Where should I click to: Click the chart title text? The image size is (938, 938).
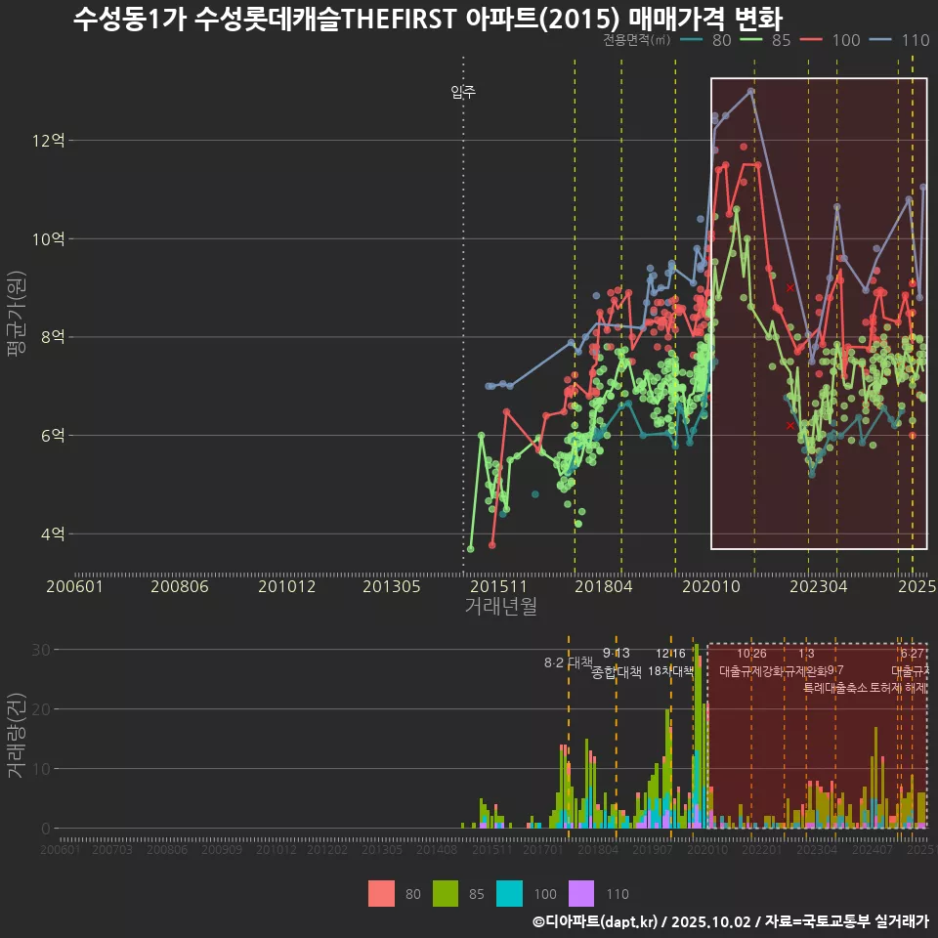coord(428,18)
